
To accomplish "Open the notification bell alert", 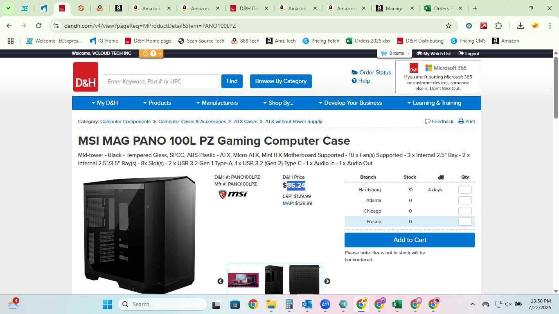I will [151, 53].
